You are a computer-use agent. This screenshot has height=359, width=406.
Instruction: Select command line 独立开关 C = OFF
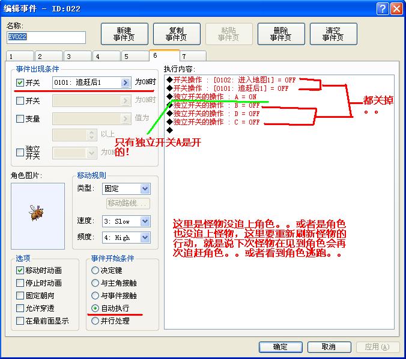(x=213, y=122)
